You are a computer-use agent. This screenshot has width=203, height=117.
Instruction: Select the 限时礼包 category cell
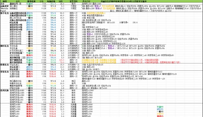[x=4, y=46]
